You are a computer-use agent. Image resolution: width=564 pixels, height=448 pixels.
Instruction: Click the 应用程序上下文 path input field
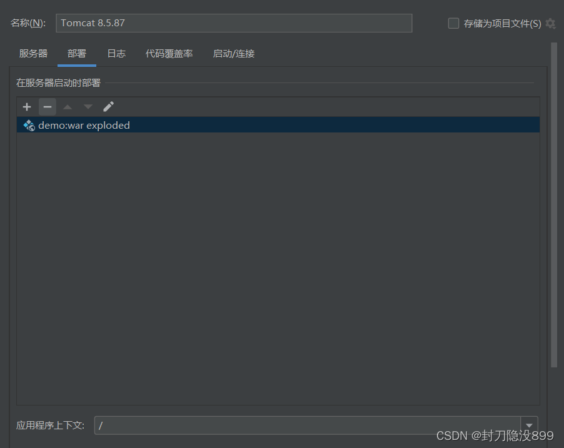click(x=308, y=426)
